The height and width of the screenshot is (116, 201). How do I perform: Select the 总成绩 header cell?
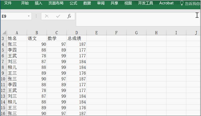click(76, 38)
